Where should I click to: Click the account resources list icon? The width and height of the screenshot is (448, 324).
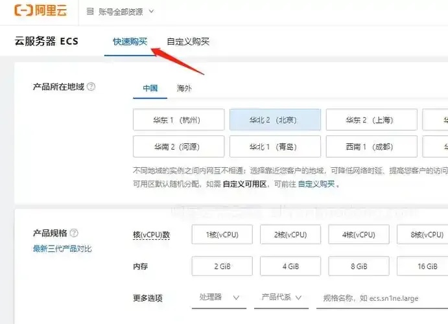90,12
